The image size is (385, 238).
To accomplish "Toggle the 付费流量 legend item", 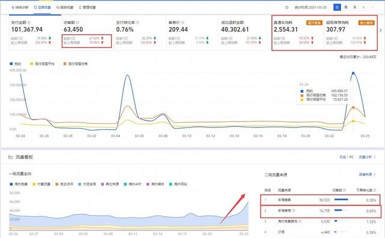I will coord(42,184).
